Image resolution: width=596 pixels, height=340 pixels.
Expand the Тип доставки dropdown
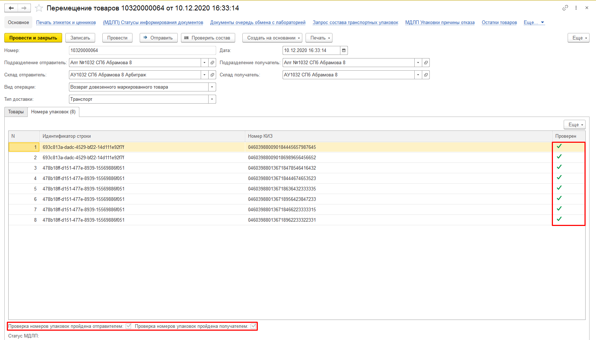coord(212,99)
